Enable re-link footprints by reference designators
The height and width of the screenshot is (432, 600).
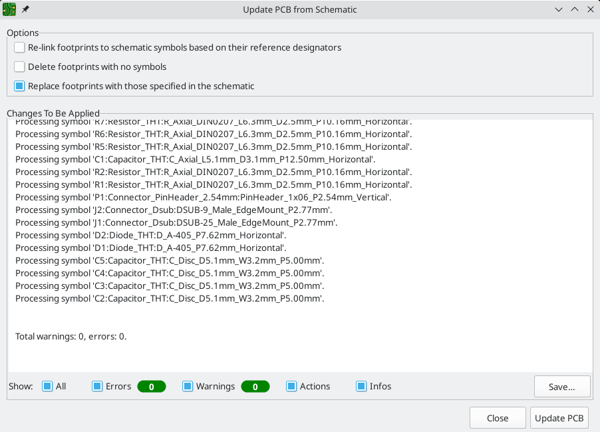(20, 48)
